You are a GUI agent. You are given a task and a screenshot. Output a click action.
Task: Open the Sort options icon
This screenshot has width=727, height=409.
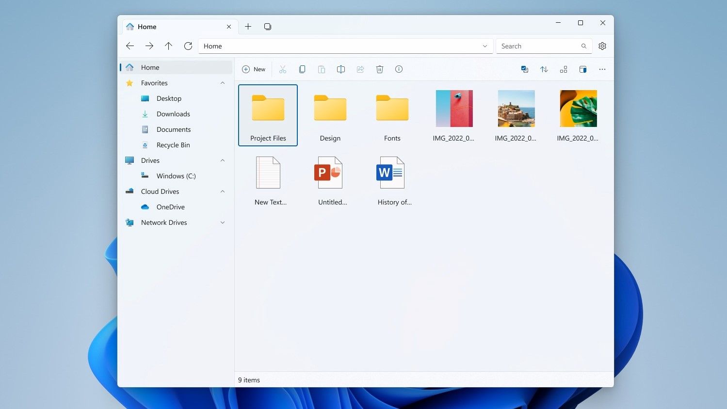pos(544,69)
